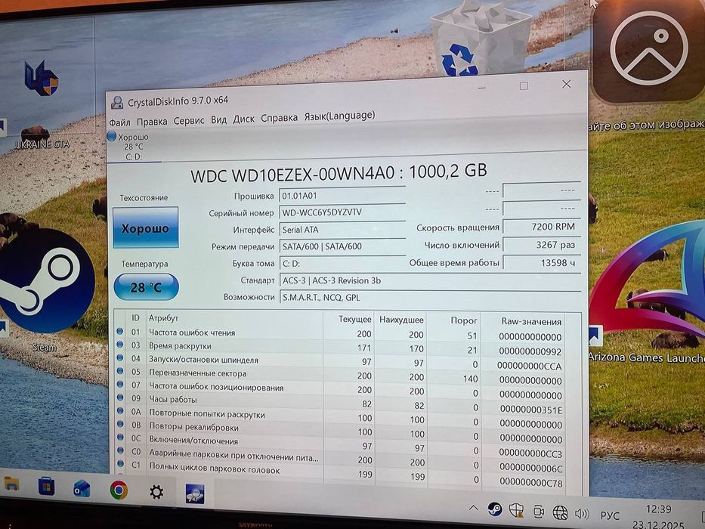Image resolution: width=705 pixels, height=529 pixels.
Task: Open the Справка menu
Action: tap(279, 118)
